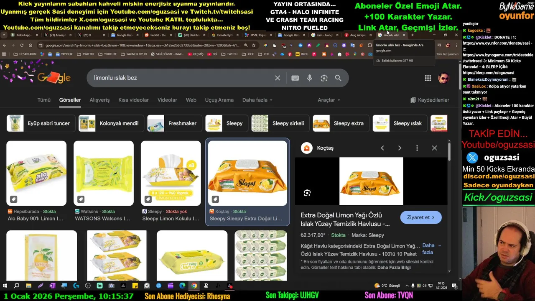Go to the next image in Koçtaş panel
535x301 pixels.
click(x=400, y=148)
